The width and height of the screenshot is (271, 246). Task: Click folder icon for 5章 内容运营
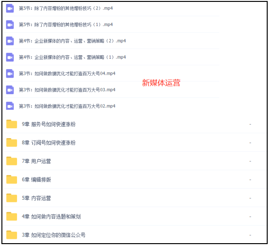11,198
